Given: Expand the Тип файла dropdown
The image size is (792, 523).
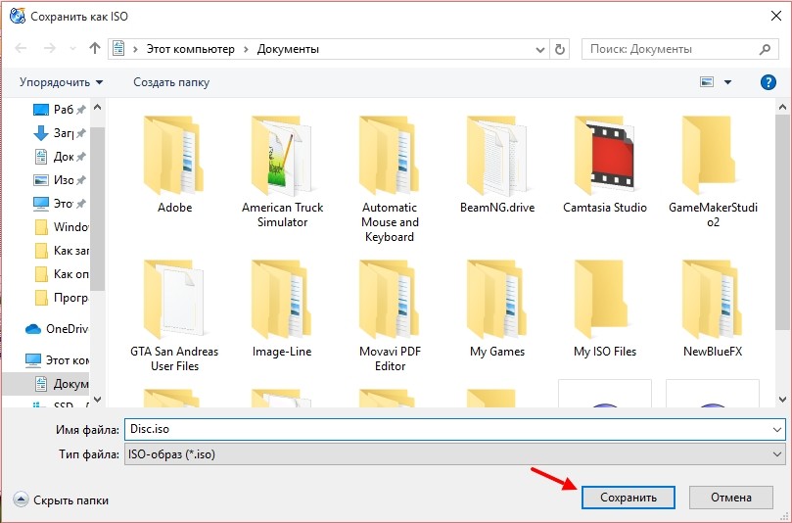Looking at the screenshot, I should point(777,454).
